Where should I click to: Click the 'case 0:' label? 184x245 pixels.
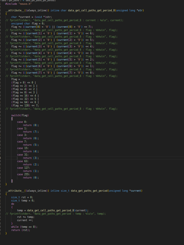point(22,122)
